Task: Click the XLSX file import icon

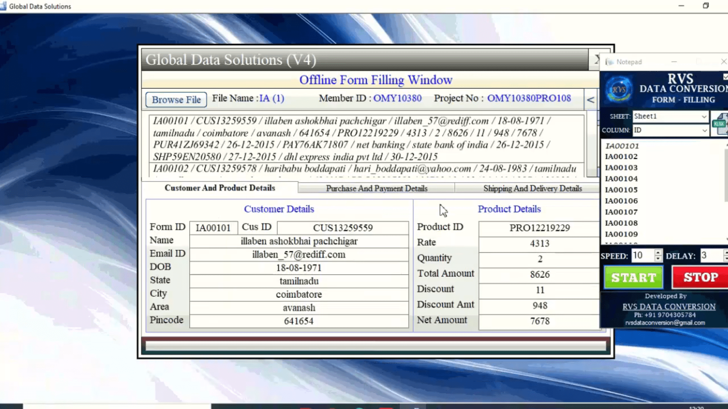Action: pos(720,124)
